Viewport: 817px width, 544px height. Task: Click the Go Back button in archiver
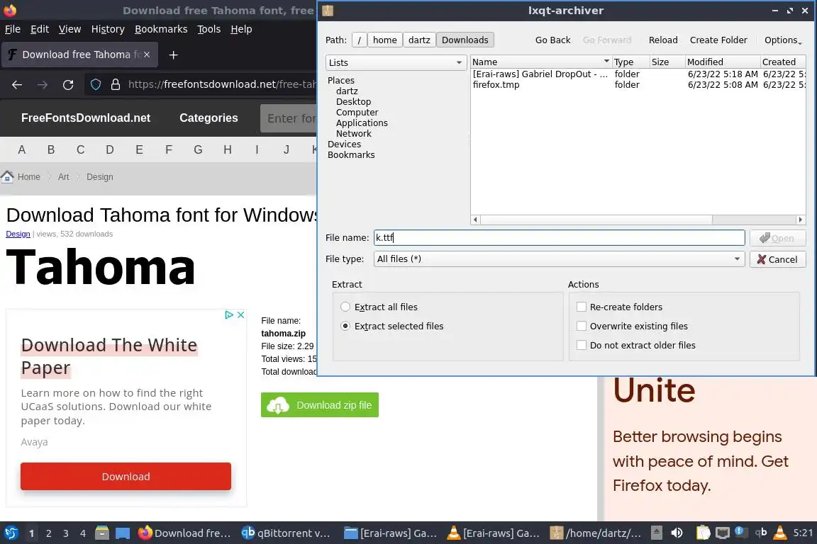click(553, 40)
